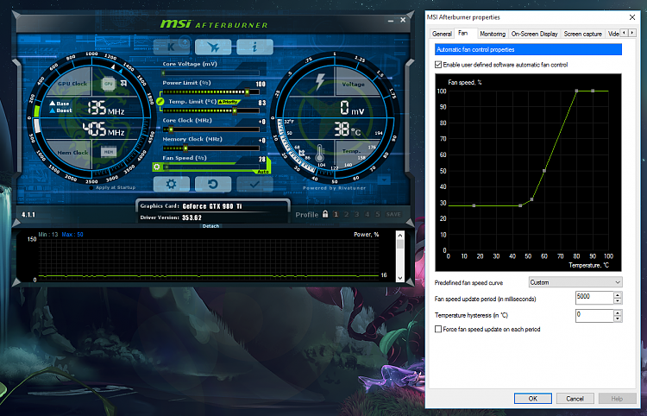Open the On-Screen Display tab
Image resolution: width=647 pixels, height=416 pixels.
pos(534,34)
